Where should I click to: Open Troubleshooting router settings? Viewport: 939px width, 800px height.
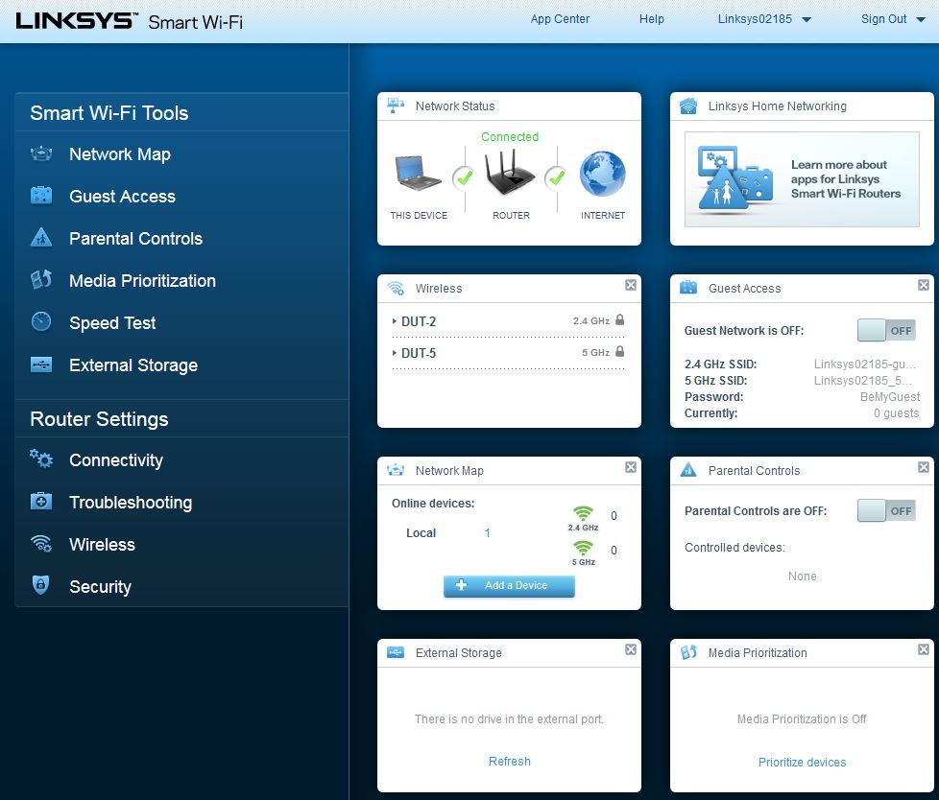click(131, 503)
